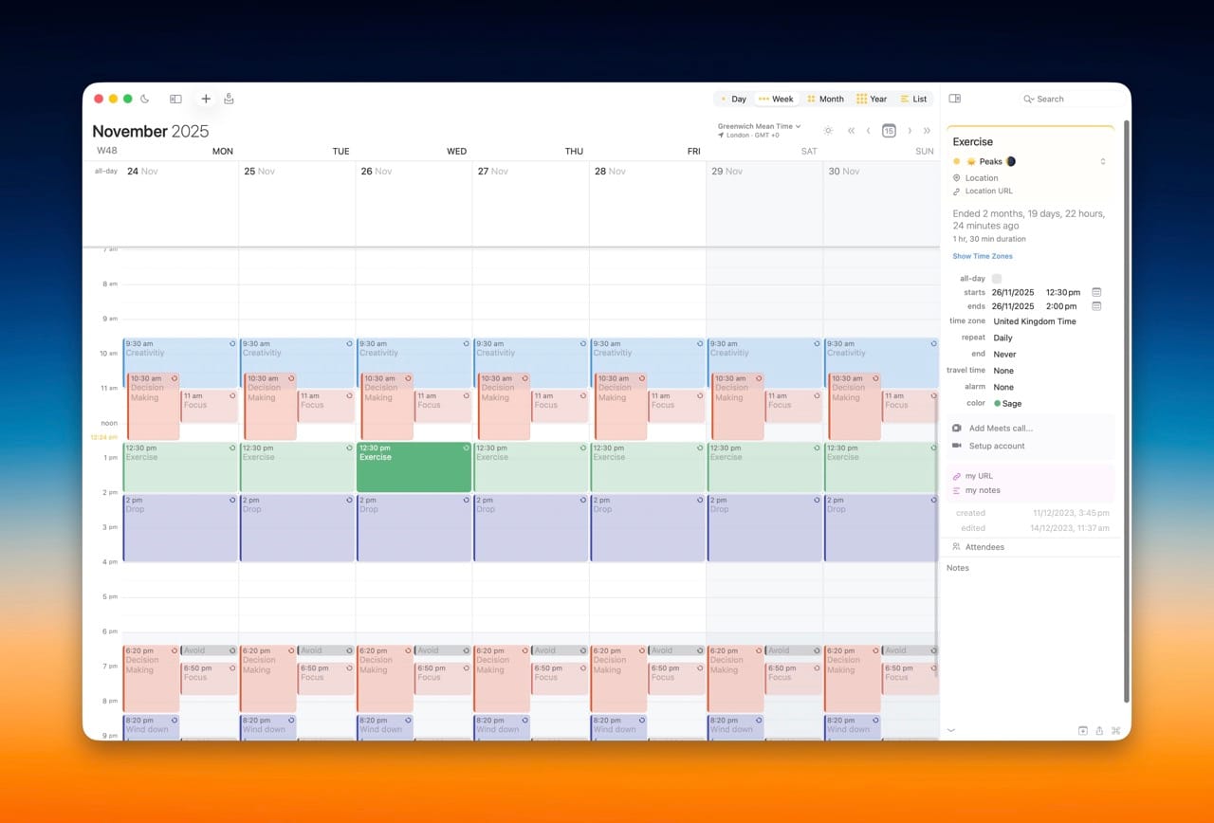Switch to Month view tab
This screenshot has width=1214, height=823.
pyautogui.click(x=824, y=99)
